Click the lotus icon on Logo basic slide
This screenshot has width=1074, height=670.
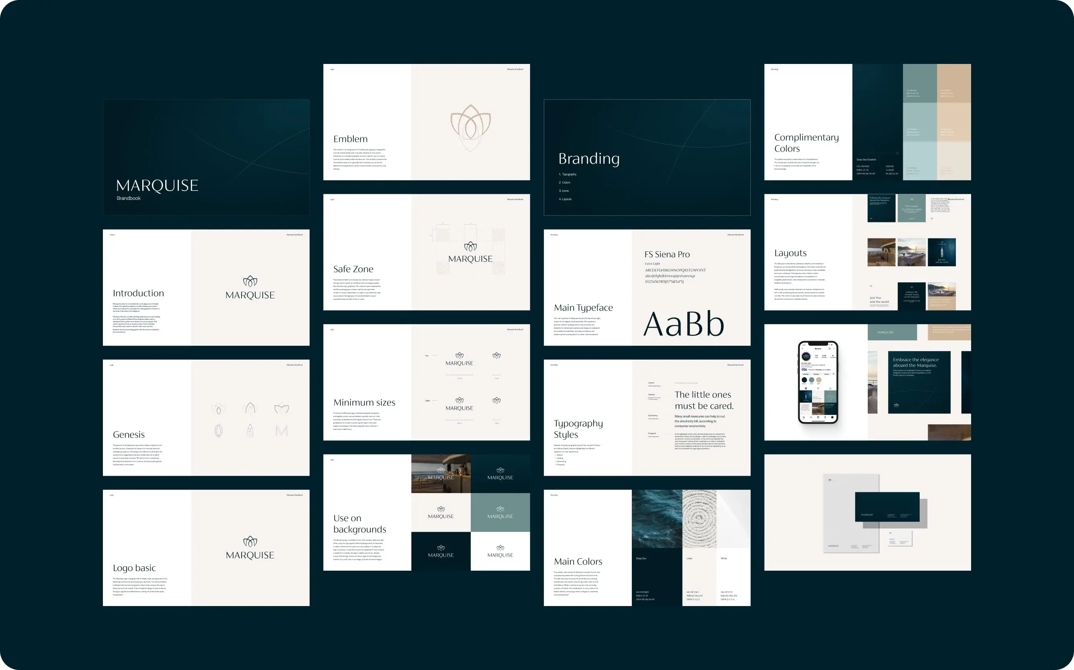click(x=250, y=541)
